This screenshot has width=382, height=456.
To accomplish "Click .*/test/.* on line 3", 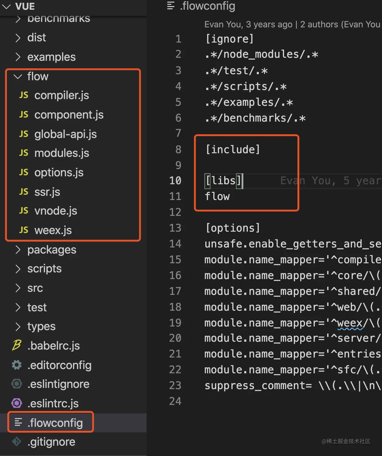I will 236,71.
